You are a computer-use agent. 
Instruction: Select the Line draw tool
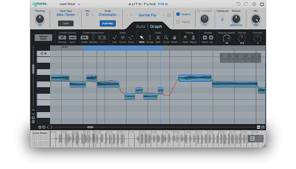tap(114, 38)
